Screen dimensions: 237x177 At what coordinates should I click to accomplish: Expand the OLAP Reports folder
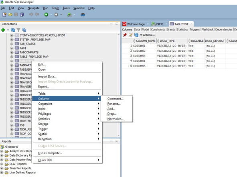[2, 164]
